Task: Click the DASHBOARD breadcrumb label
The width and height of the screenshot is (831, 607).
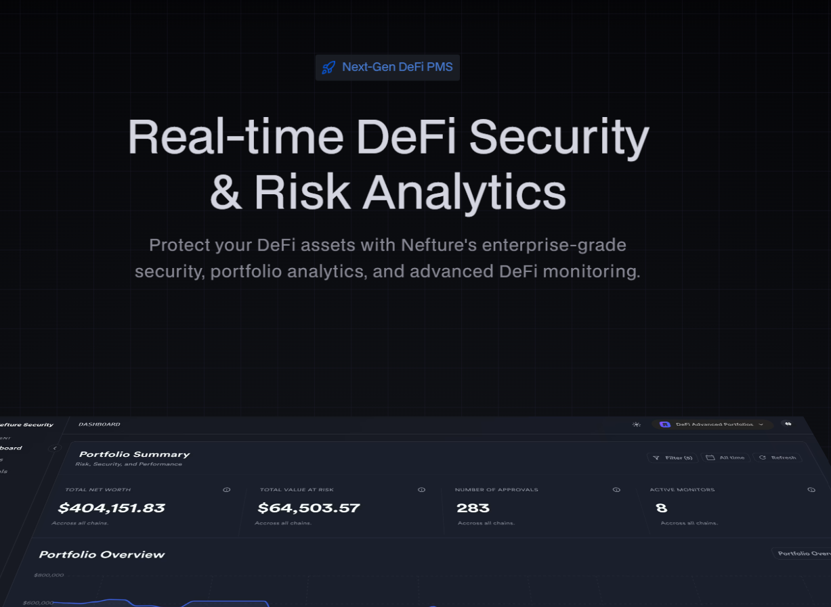Action: tap(100, 424)
